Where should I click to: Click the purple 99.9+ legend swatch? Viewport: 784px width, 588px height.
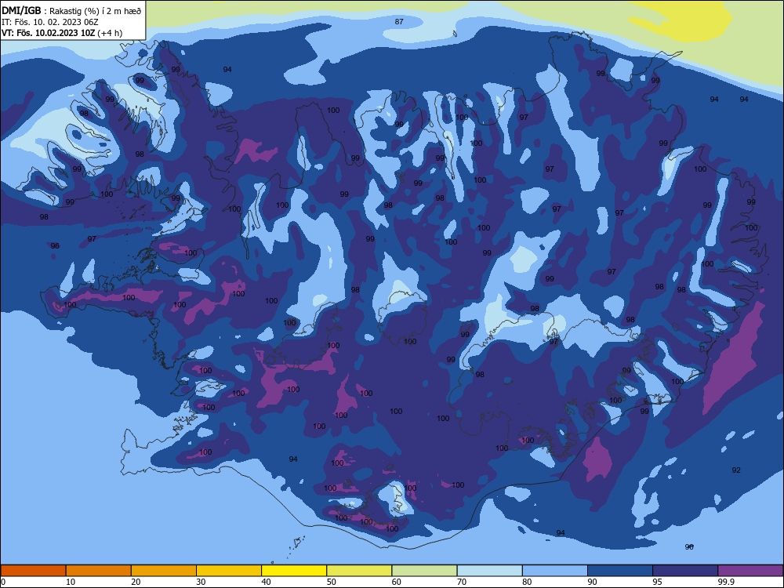tap(750, 571)
